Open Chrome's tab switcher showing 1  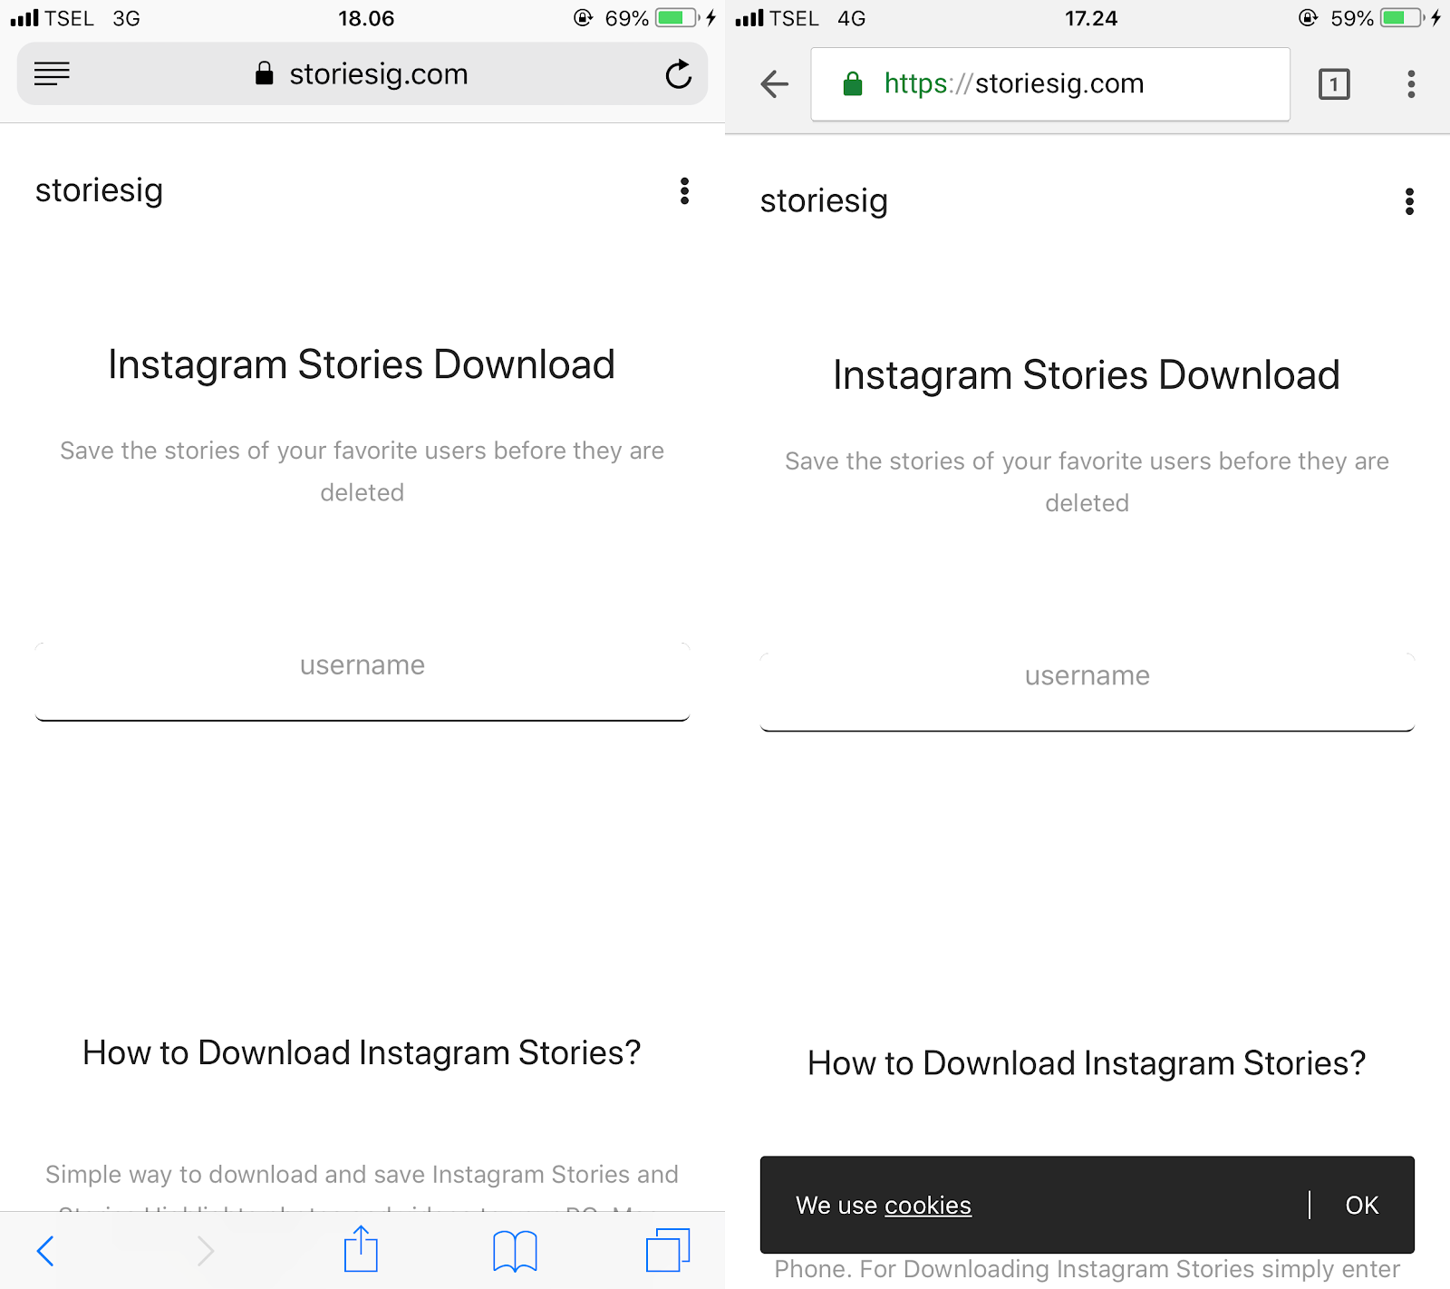(1334, 84)
